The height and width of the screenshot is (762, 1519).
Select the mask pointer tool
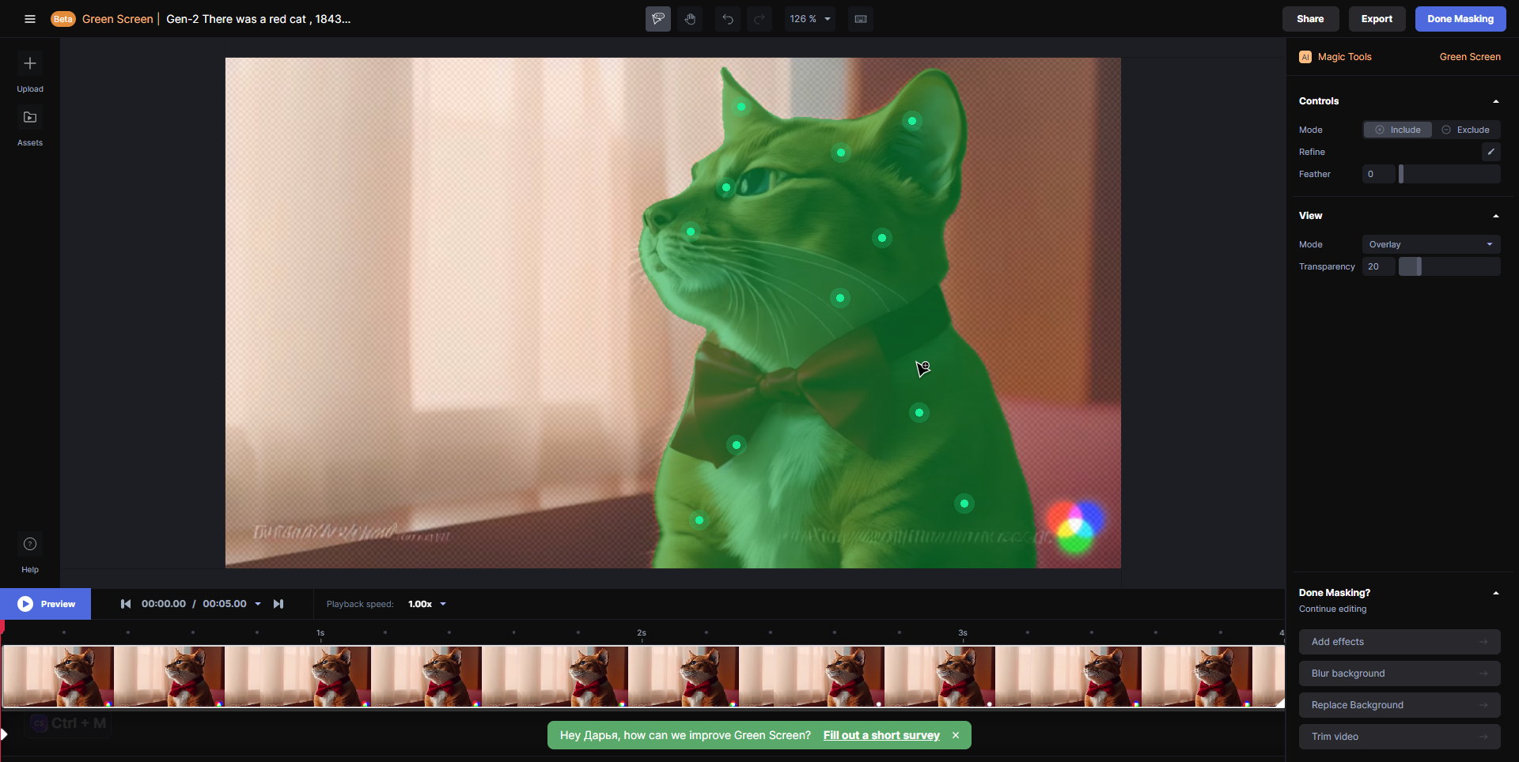click(657, 19)
